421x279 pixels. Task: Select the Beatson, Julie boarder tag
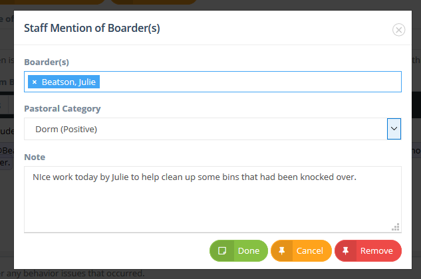[69, 82]
